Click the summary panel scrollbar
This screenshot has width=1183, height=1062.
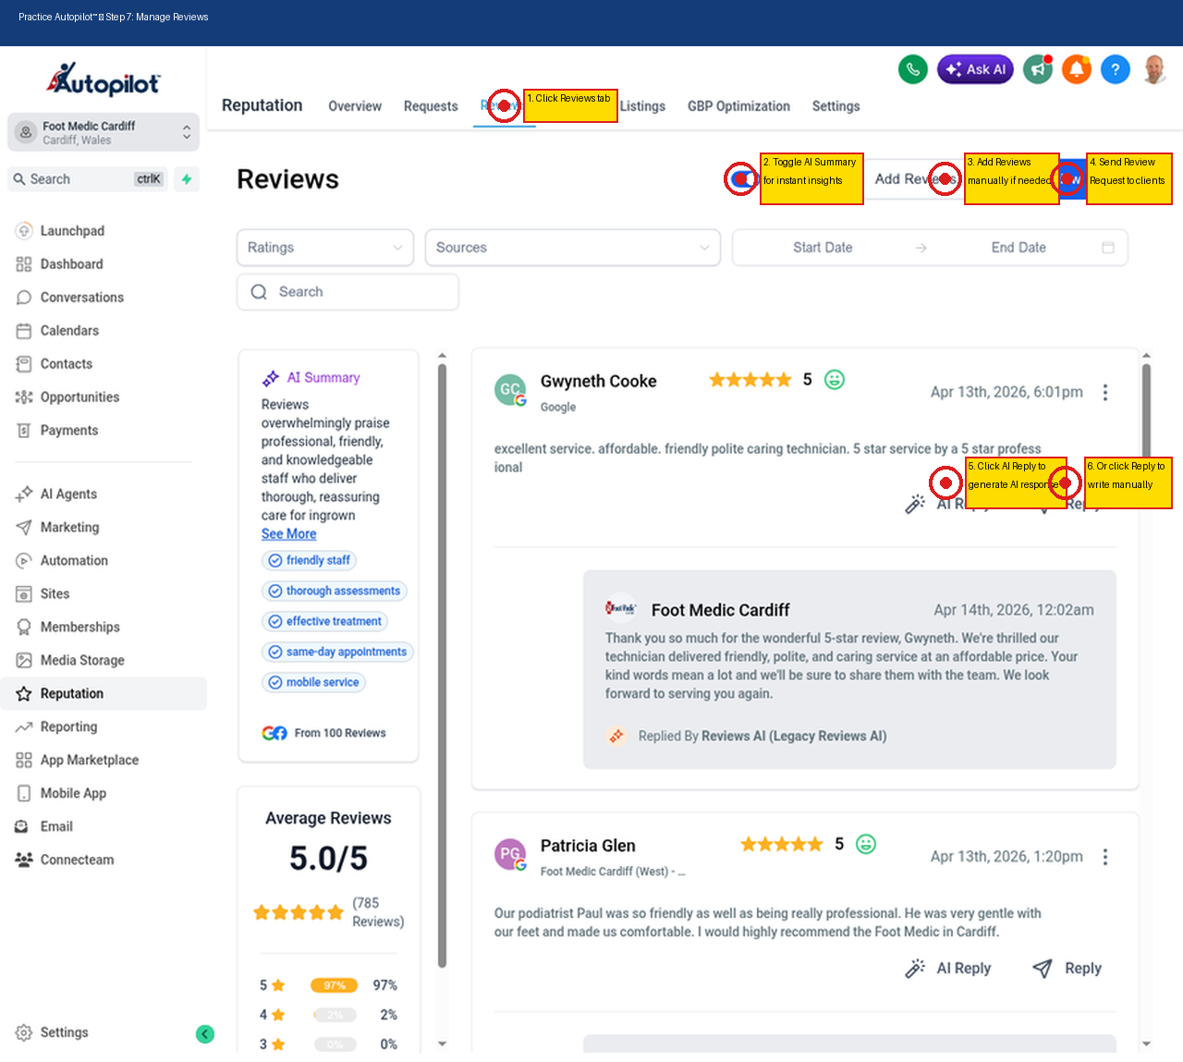tap(442, 665)
